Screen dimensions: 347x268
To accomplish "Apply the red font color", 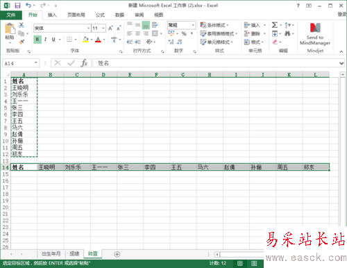I will 98,40.
